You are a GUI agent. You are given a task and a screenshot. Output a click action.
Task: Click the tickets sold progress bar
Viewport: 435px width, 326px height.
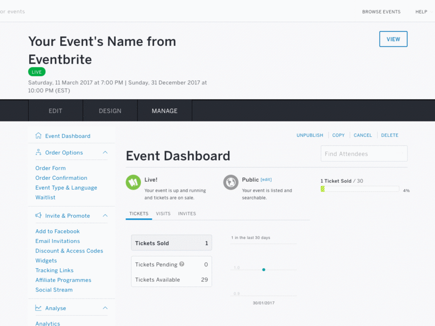pos(360,189)
